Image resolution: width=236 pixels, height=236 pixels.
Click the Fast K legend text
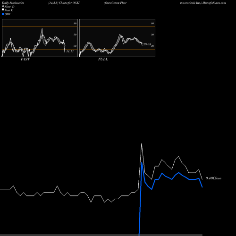coord(9,10)
